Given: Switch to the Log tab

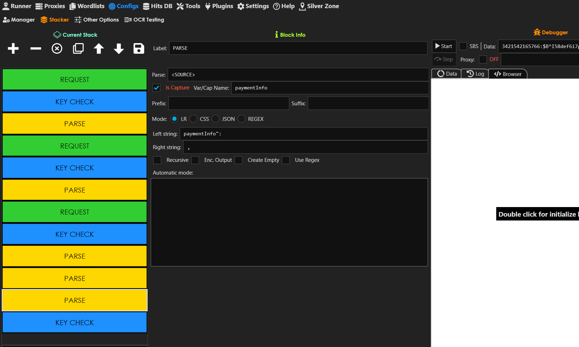Looking at the screenshot, I should click(x=475, y=74).
